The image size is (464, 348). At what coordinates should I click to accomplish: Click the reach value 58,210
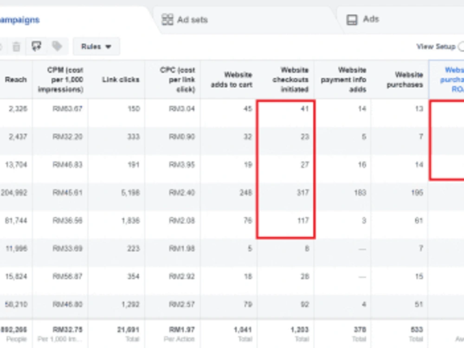pos(16,304)
